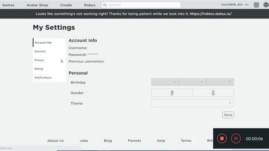Expand the Theme dropdown

coord(193,103)
